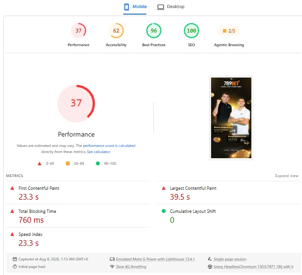Click the Total Blocking Time metric title
Viewport: 302px width, 275px height.
[37, 211]
